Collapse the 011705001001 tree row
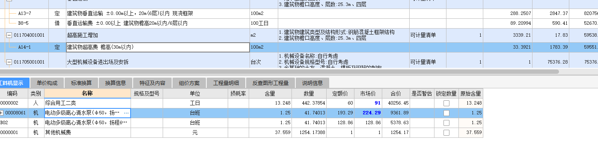Viewport: 598px width, 166px height. pyautogui.click(x=9, y=62)
